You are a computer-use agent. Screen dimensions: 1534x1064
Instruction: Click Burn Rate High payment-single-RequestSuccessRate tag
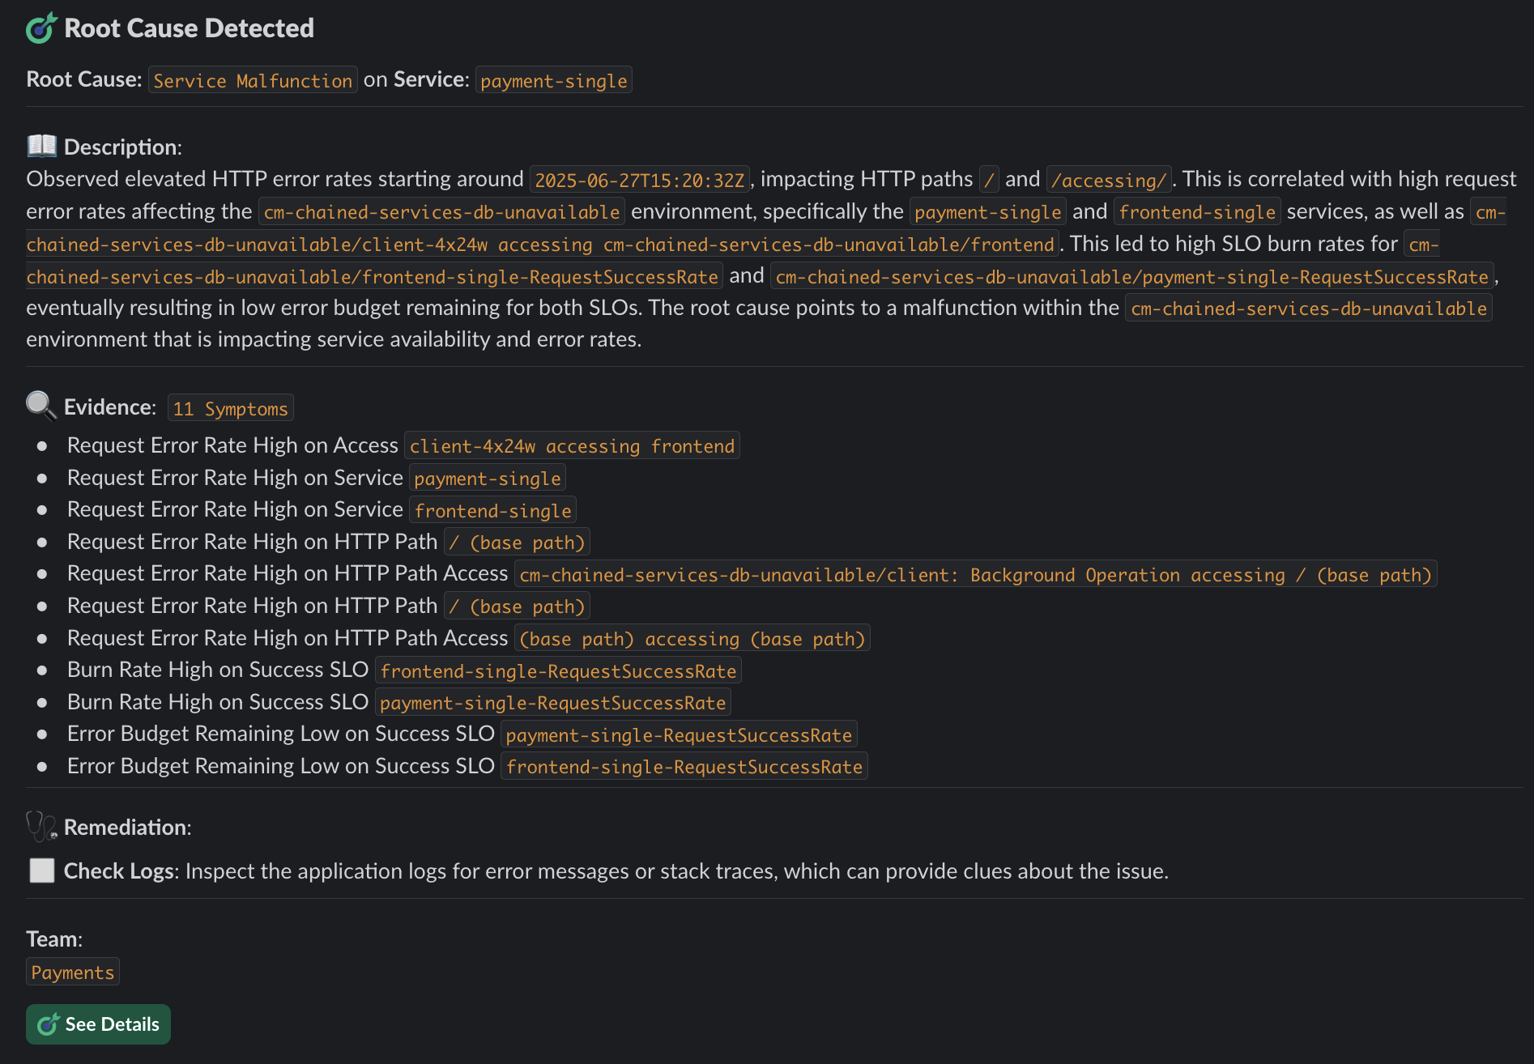(552, 702)
